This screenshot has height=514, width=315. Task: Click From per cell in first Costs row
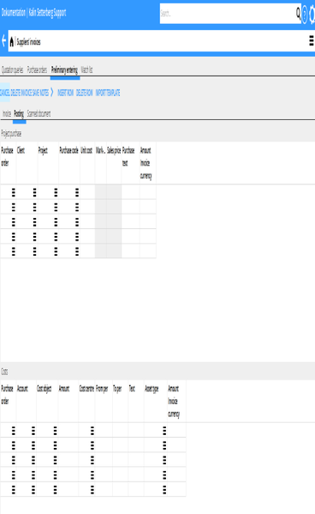point(104,431)
